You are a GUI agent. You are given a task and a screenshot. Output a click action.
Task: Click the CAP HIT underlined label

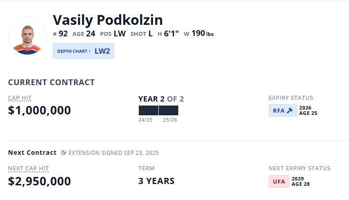pyautogui.click(x=20, y=98)
